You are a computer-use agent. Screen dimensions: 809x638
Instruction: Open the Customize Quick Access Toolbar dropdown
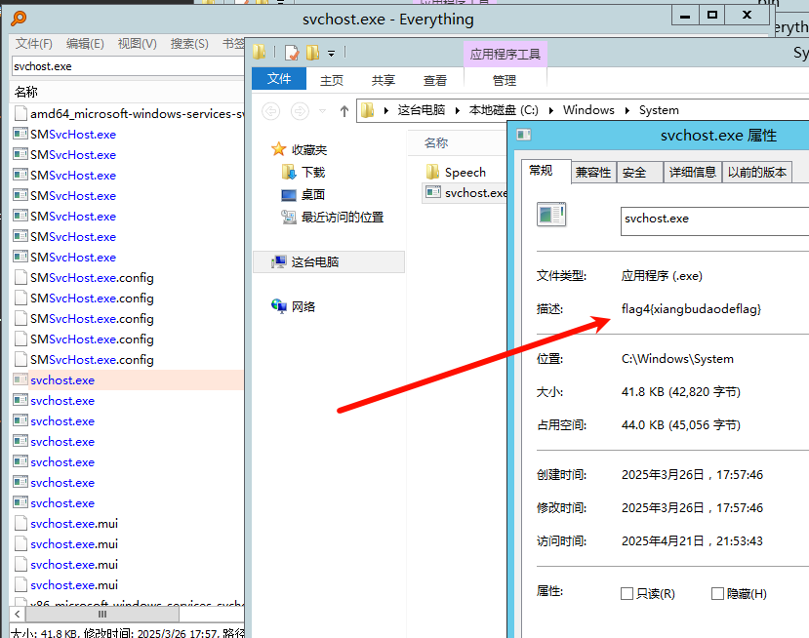pyautogui.click(x=332, y=53)
